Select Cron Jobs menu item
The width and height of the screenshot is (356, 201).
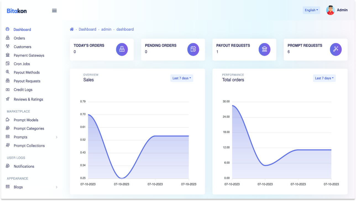click(x=22, y=64)
